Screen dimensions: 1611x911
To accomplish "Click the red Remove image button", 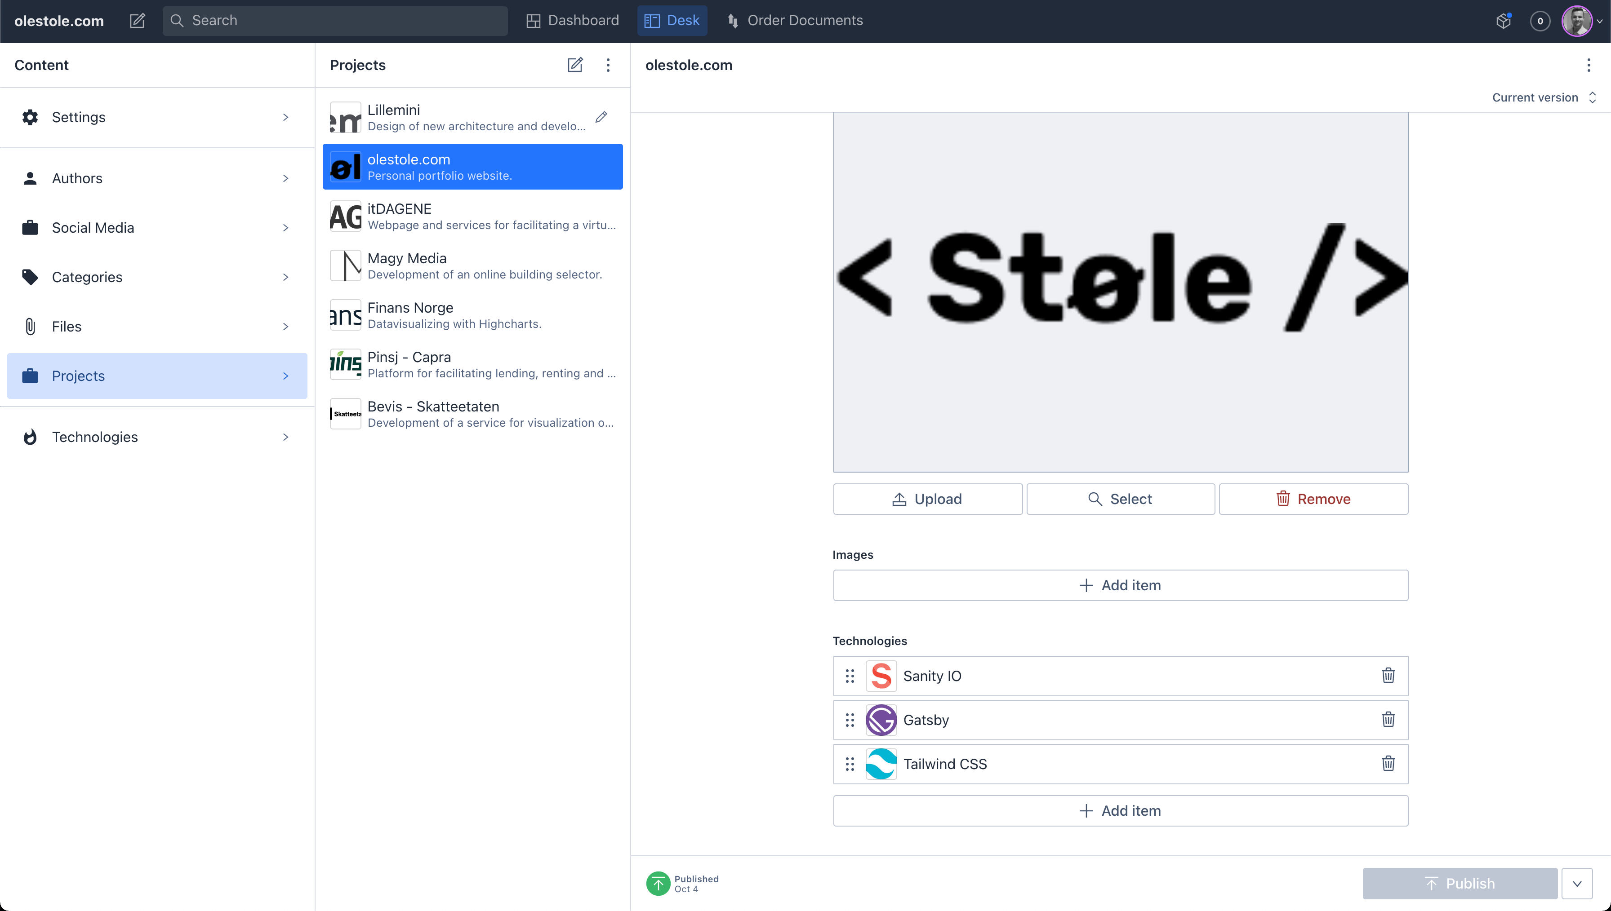I will click(x=1313, y=500).
